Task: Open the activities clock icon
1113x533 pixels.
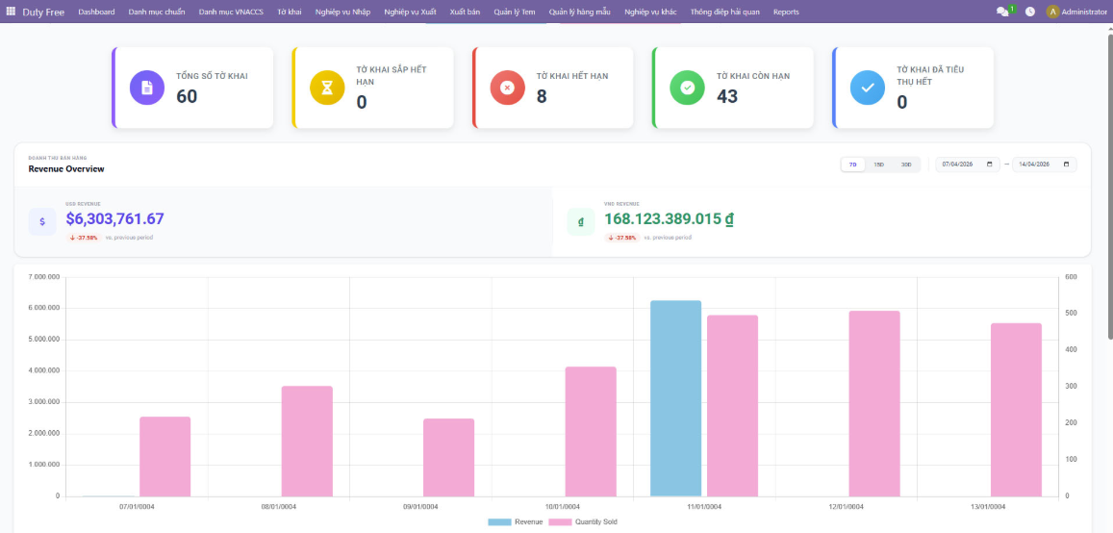Action: 1030,12
